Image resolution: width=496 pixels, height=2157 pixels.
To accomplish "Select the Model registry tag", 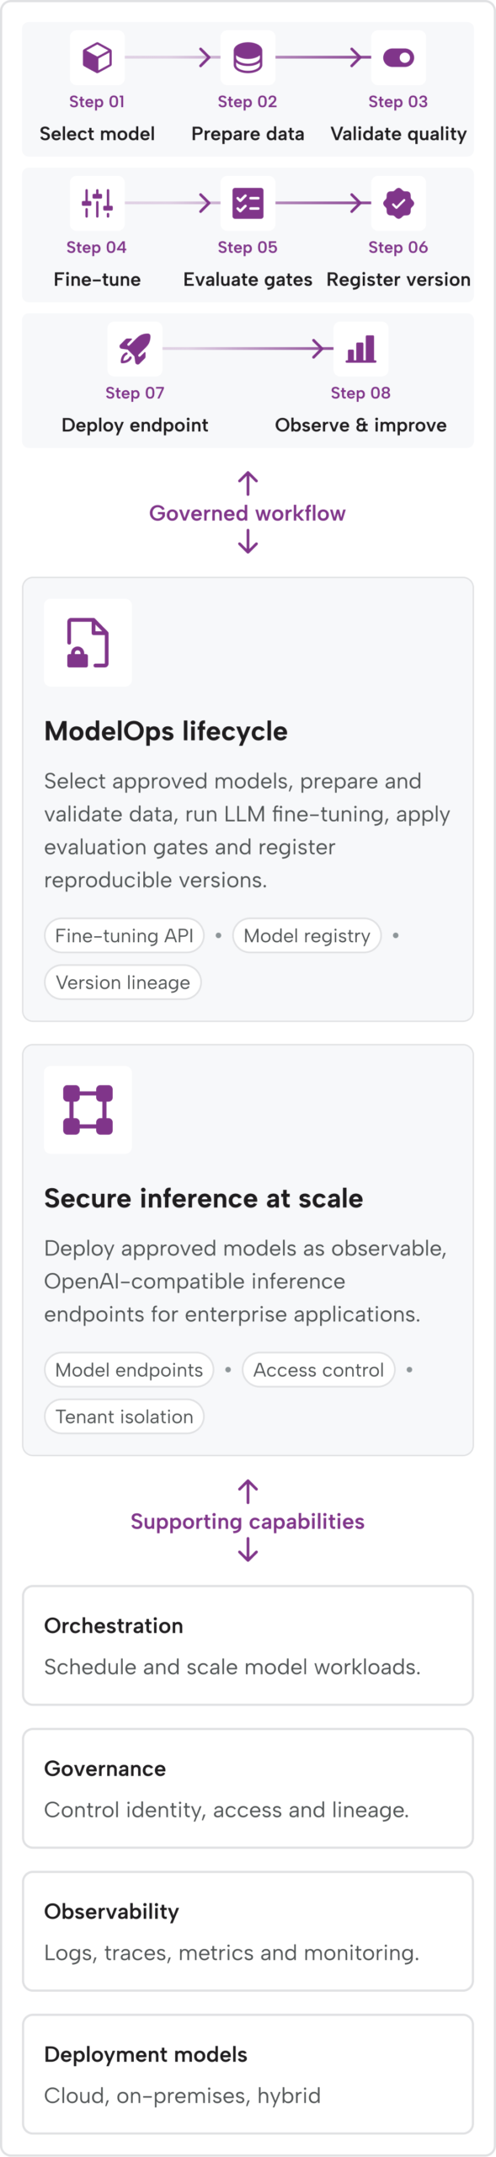I will [x=307, y=935].
